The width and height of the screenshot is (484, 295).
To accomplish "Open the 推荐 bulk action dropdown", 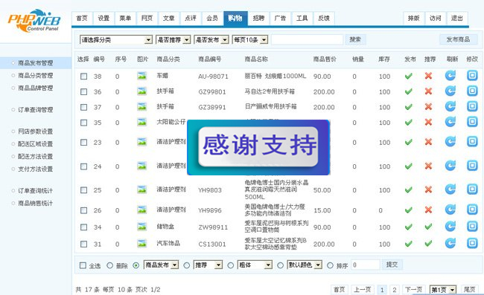I will (208, 265).
